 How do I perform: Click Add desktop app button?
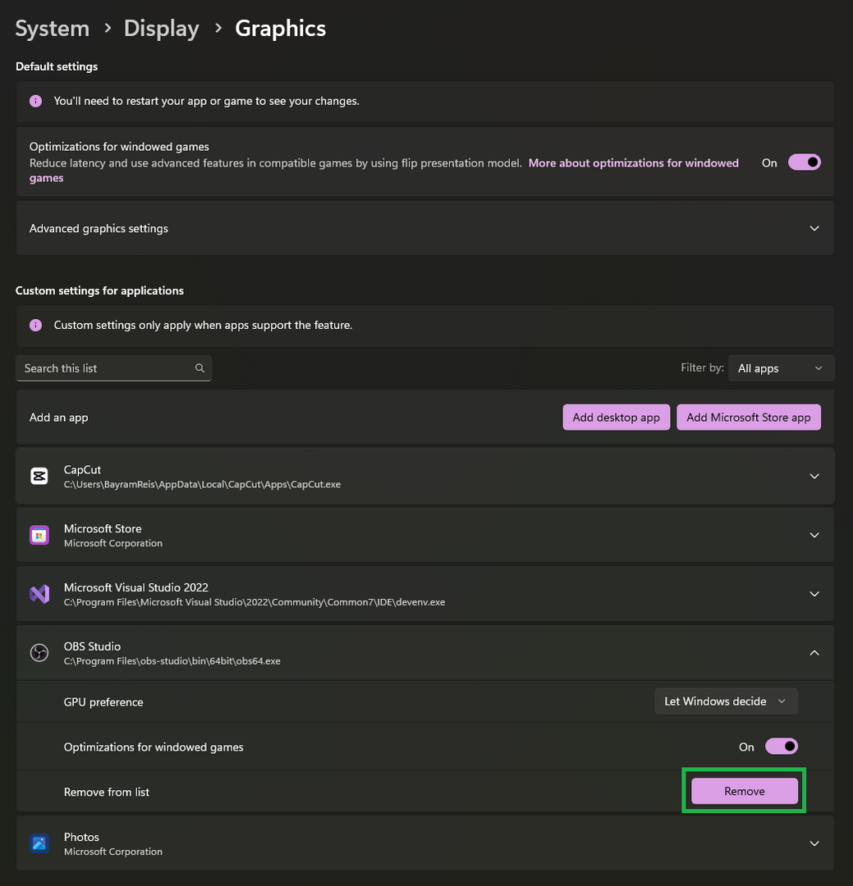point(616,418)
